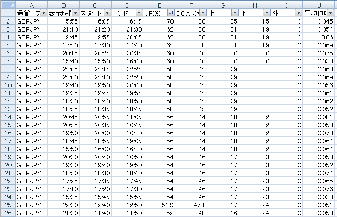Select column I header

(287, 5)
